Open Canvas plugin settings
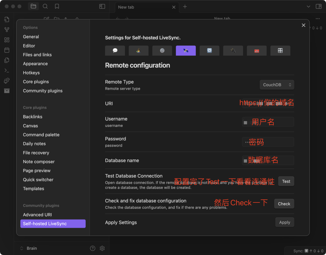Viewport: 326px width, 255px height. (30, 126)
